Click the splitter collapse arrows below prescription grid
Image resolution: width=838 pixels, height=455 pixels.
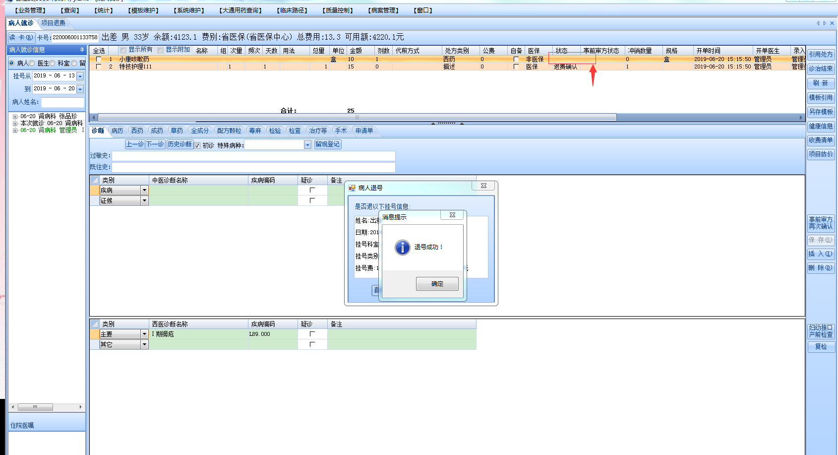point(447,123)
